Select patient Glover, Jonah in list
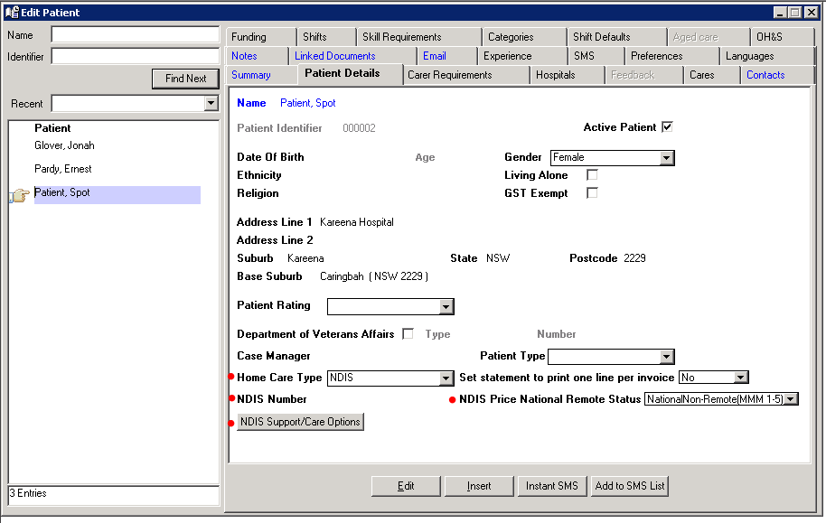 pyautogui.click(x=64, y=145)
